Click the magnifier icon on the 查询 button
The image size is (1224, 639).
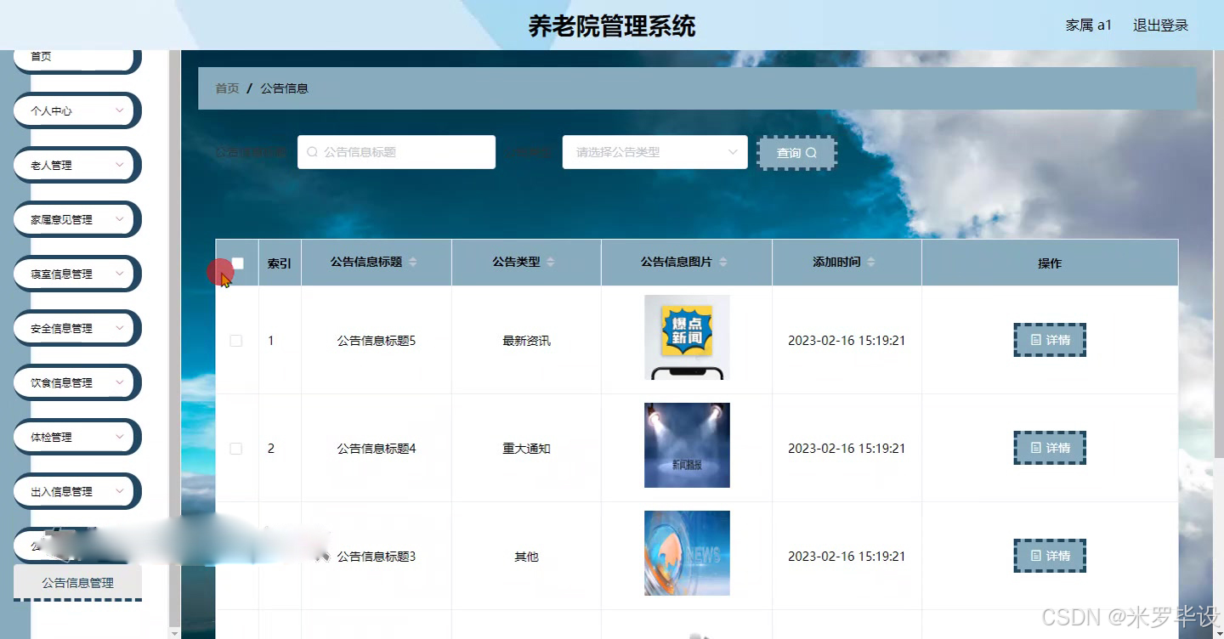[x=811, y=153]
